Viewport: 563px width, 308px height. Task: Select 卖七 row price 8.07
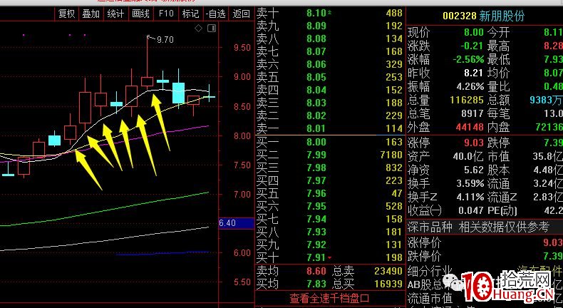pos(316,51)
